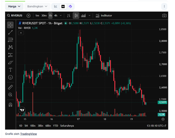Image resolution: width=175 pixels, height=138 pixels.
Task: Select the candlestick chart style
Action: coord(76,15)
